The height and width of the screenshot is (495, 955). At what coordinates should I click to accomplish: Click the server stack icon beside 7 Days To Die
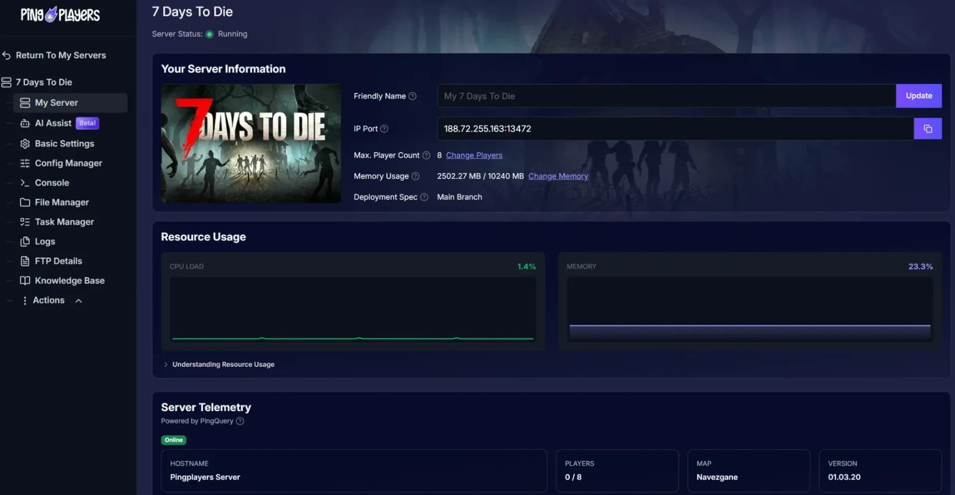(6, 82)
